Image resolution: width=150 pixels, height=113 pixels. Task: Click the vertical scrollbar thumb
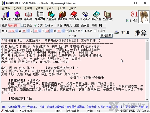147,51
